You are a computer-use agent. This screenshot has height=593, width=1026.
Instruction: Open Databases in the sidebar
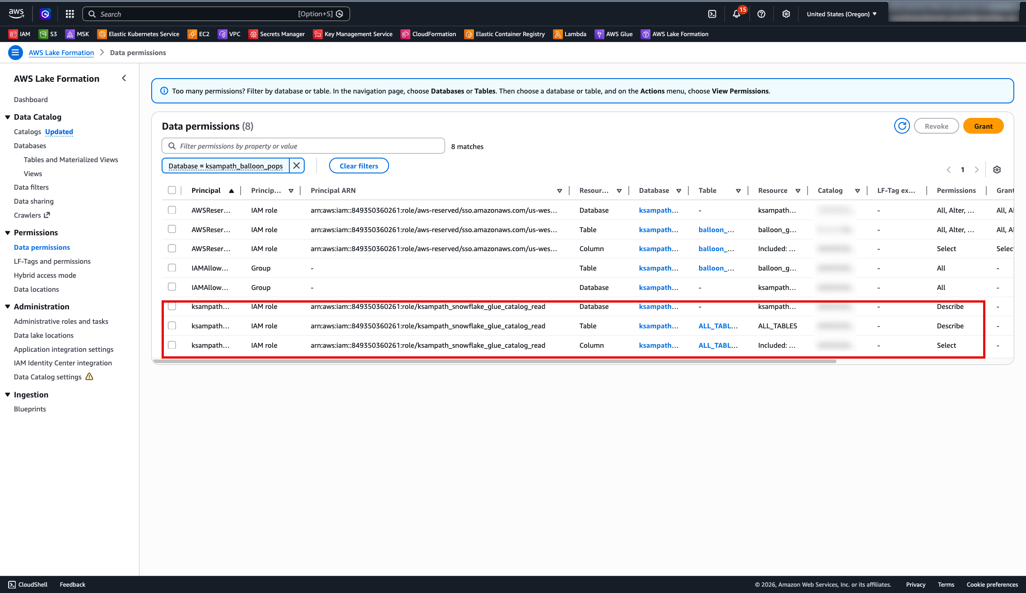(x=30, y=146)
